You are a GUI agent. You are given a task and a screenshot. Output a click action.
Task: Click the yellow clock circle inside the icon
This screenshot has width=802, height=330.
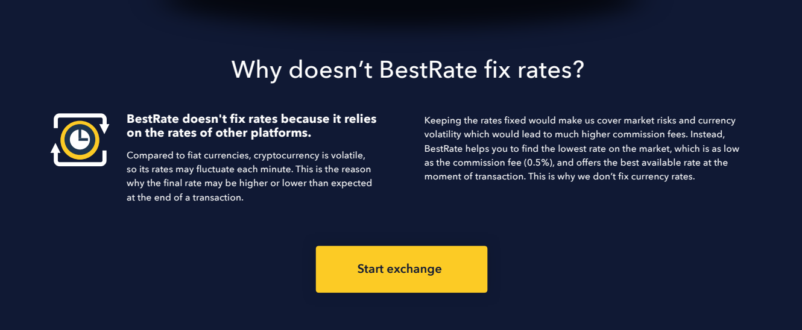pyautogui.click(x=80, y=140)
